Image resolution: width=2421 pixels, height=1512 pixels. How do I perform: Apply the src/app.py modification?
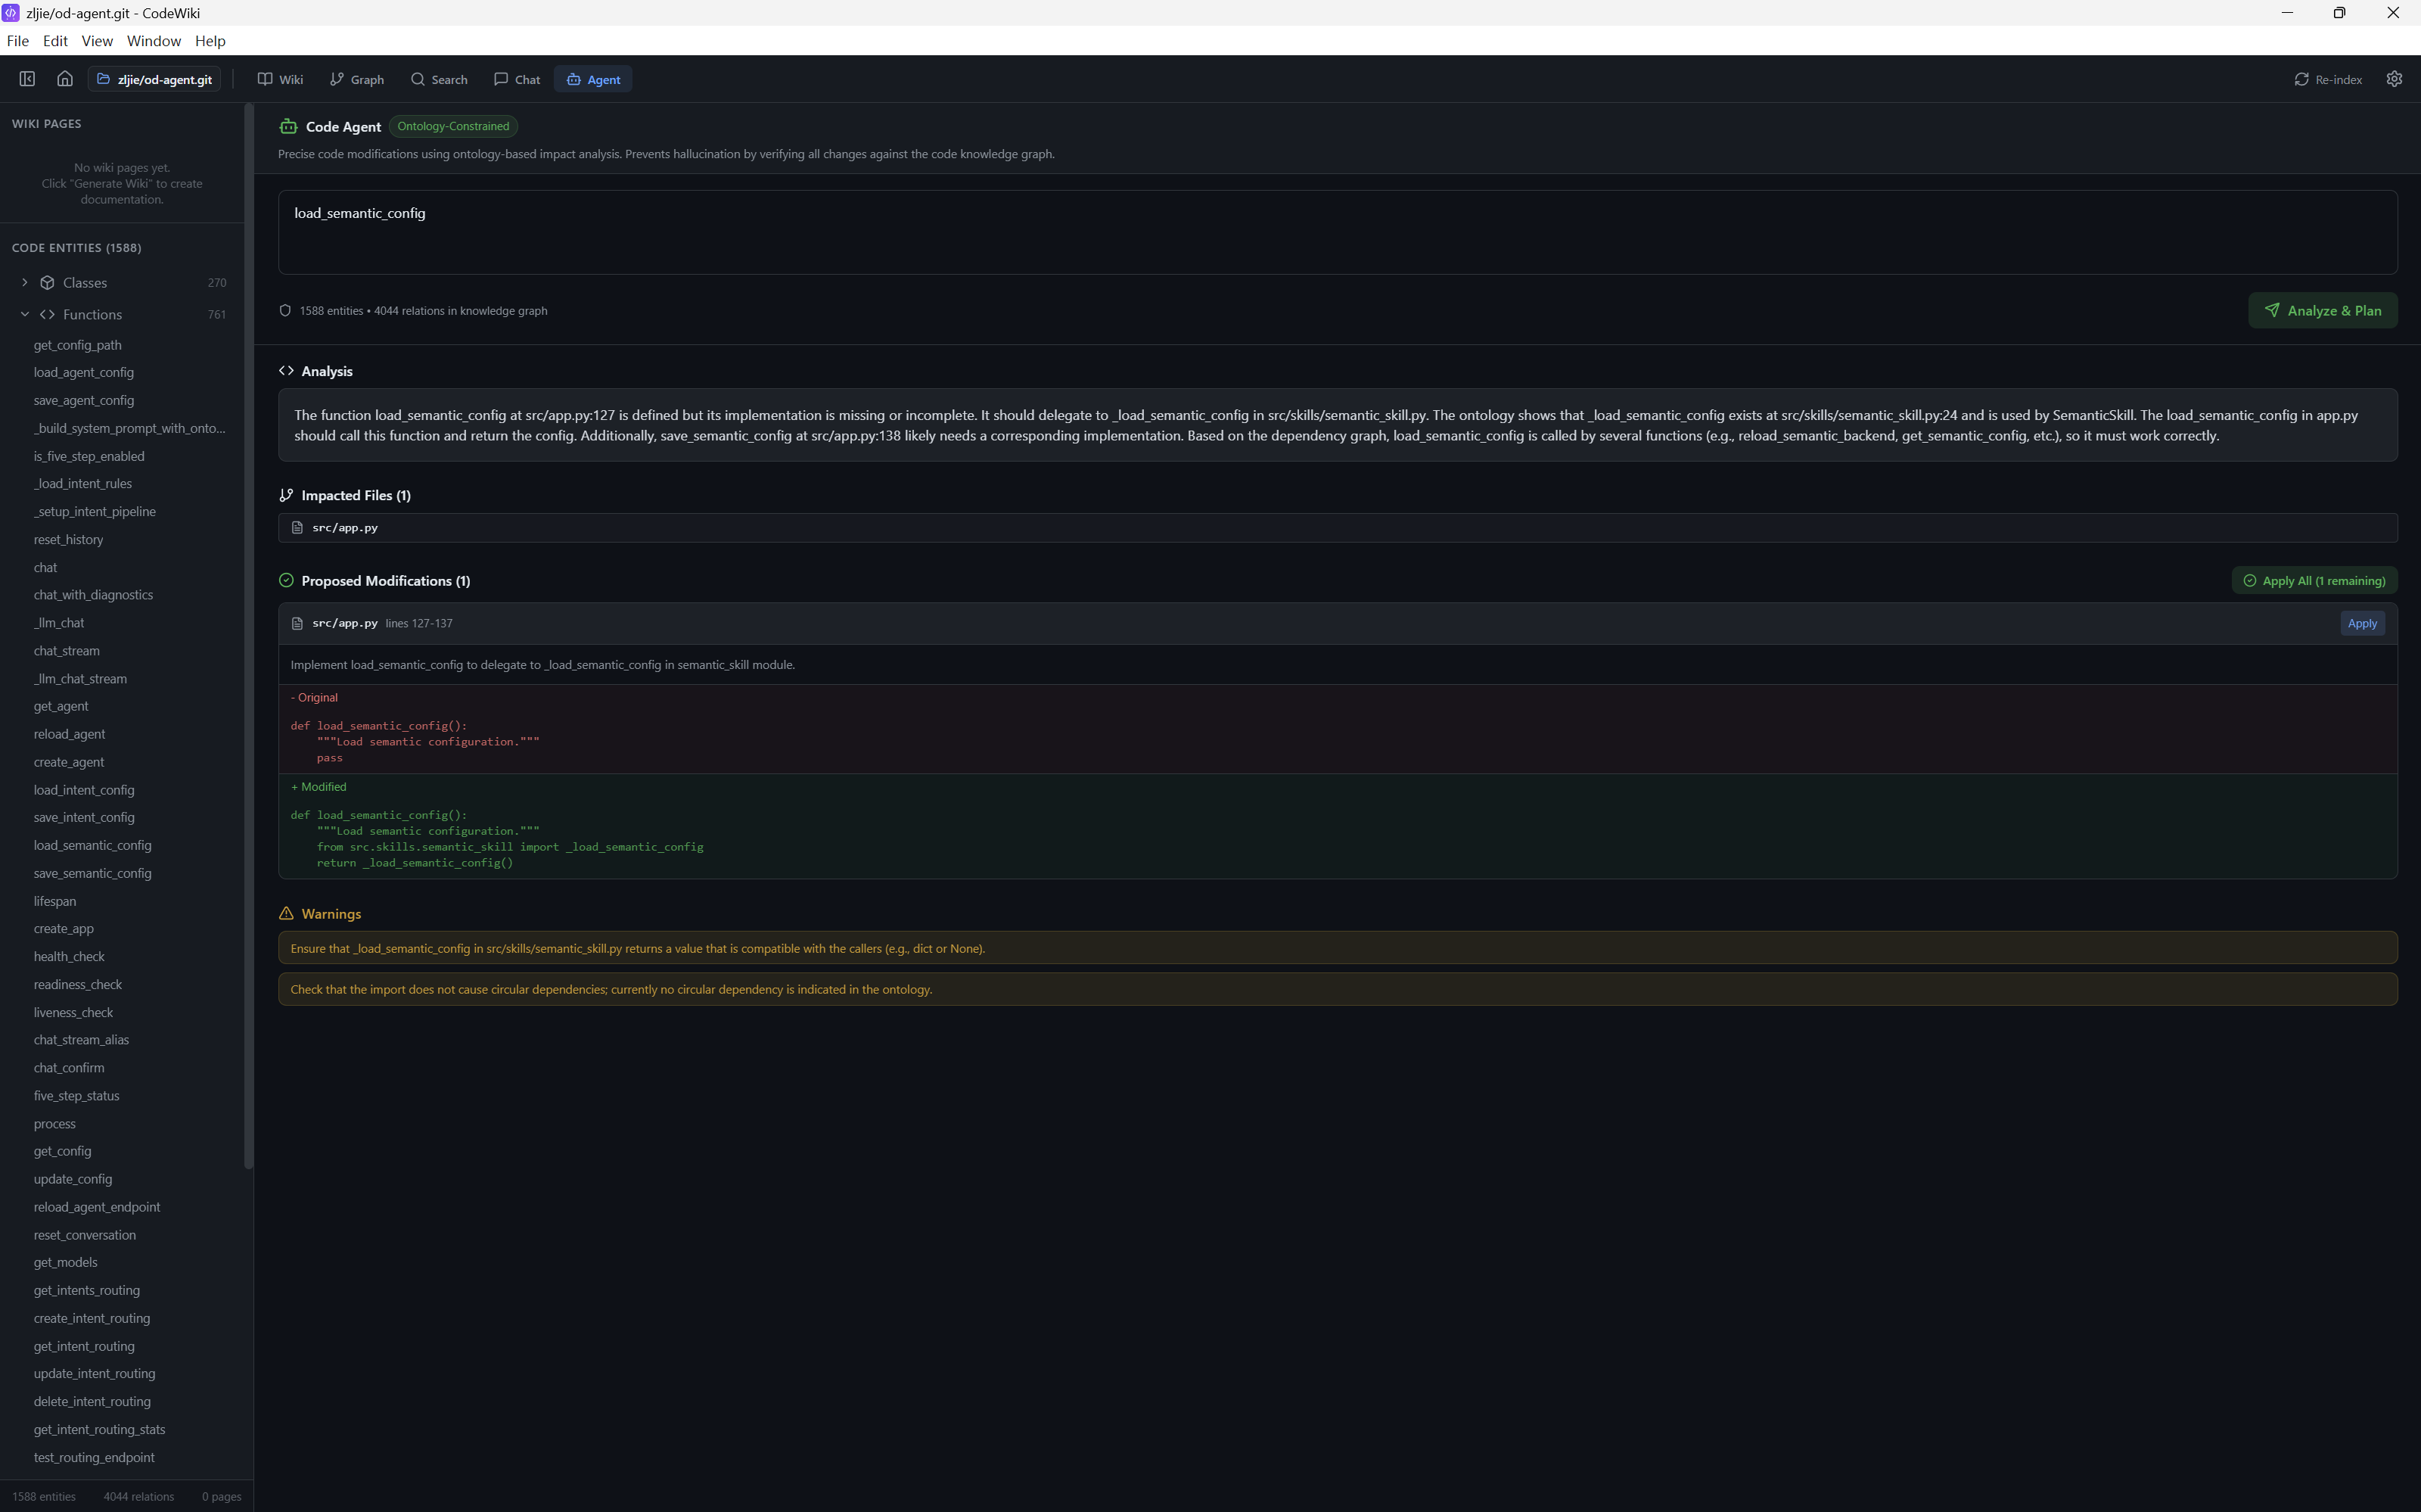2362,623
